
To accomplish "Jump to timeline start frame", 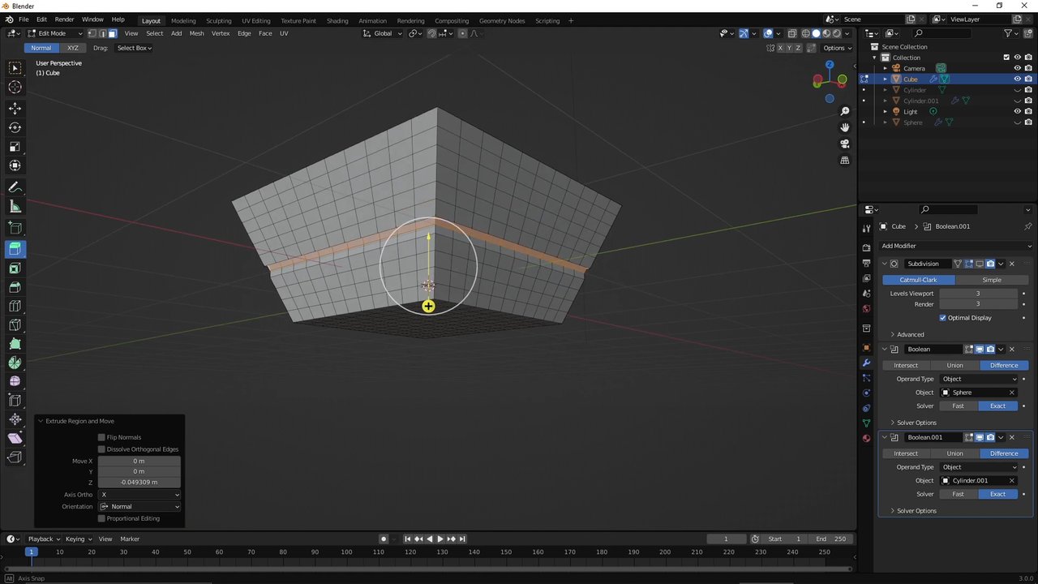I will (408, 539).
